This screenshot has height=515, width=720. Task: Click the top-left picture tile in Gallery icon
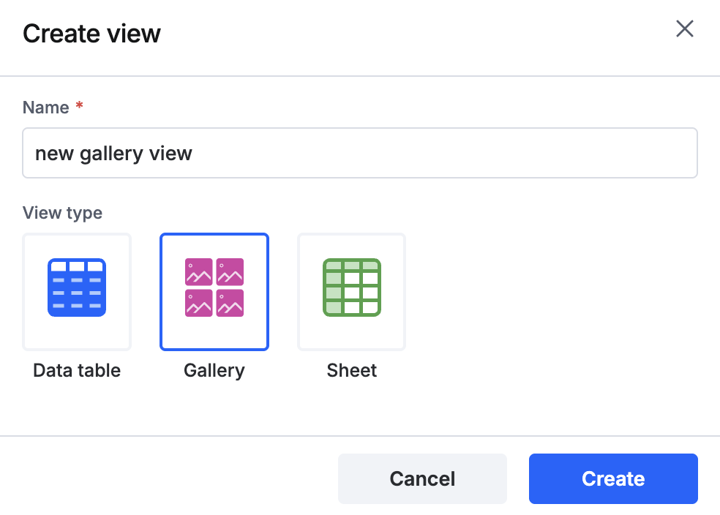coord(199,271)
